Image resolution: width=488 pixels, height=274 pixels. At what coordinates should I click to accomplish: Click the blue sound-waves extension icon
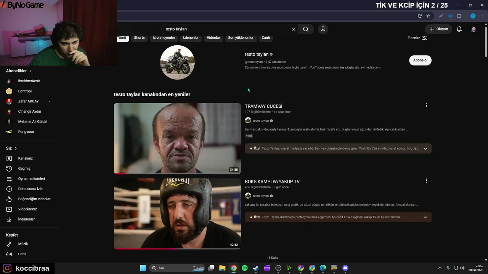click(450, 16)
